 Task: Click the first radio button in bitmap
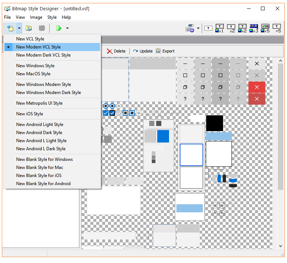click(x=105, y=106)
